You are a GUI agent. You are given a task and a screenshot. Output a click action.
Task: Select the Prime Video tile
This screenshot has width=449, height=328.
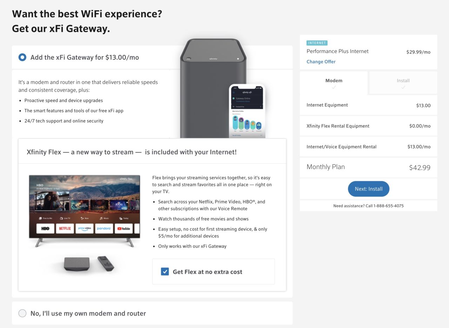coord(84,228)
